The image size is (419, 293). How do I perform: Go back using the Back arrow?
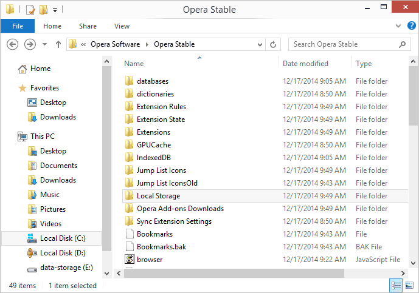[12, 44]
